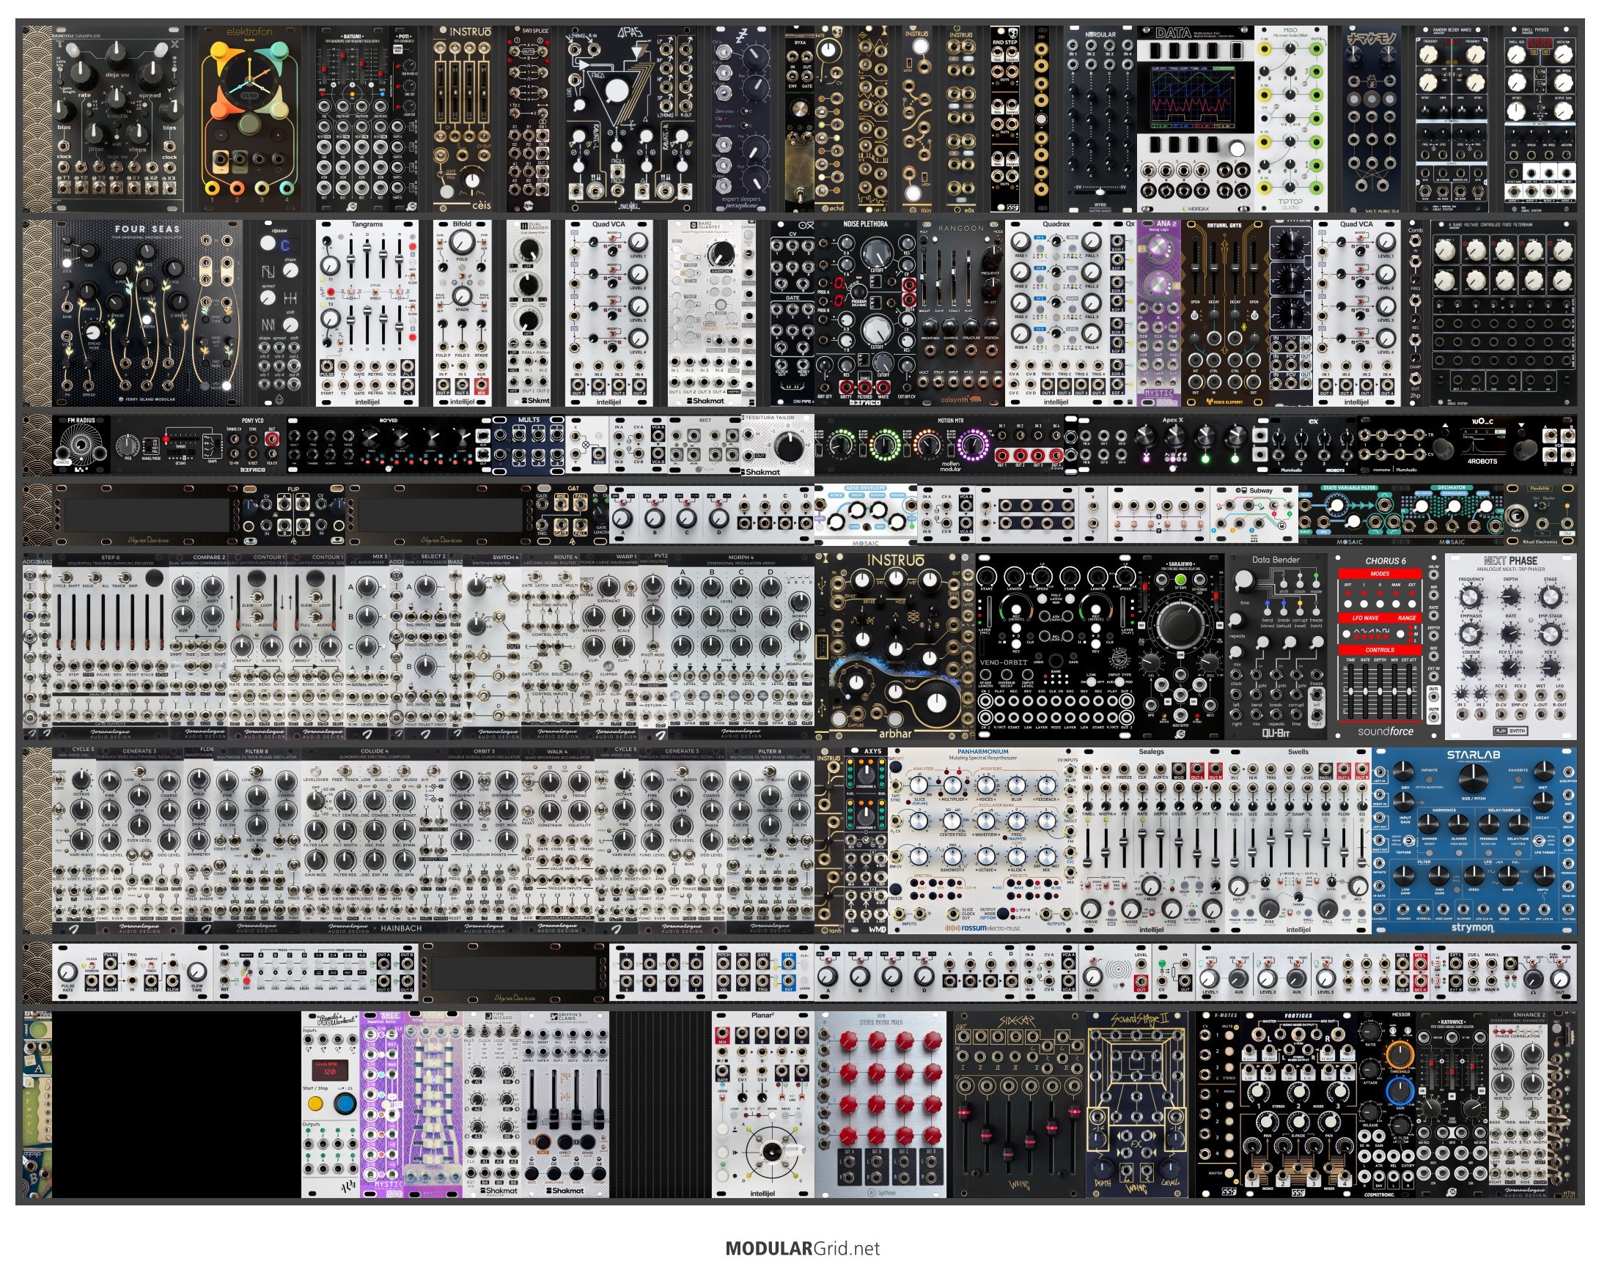This screenshot has width=1607, height=1264.
Task: Select the Bifold wavefolder module
Action: pos(462,313)
